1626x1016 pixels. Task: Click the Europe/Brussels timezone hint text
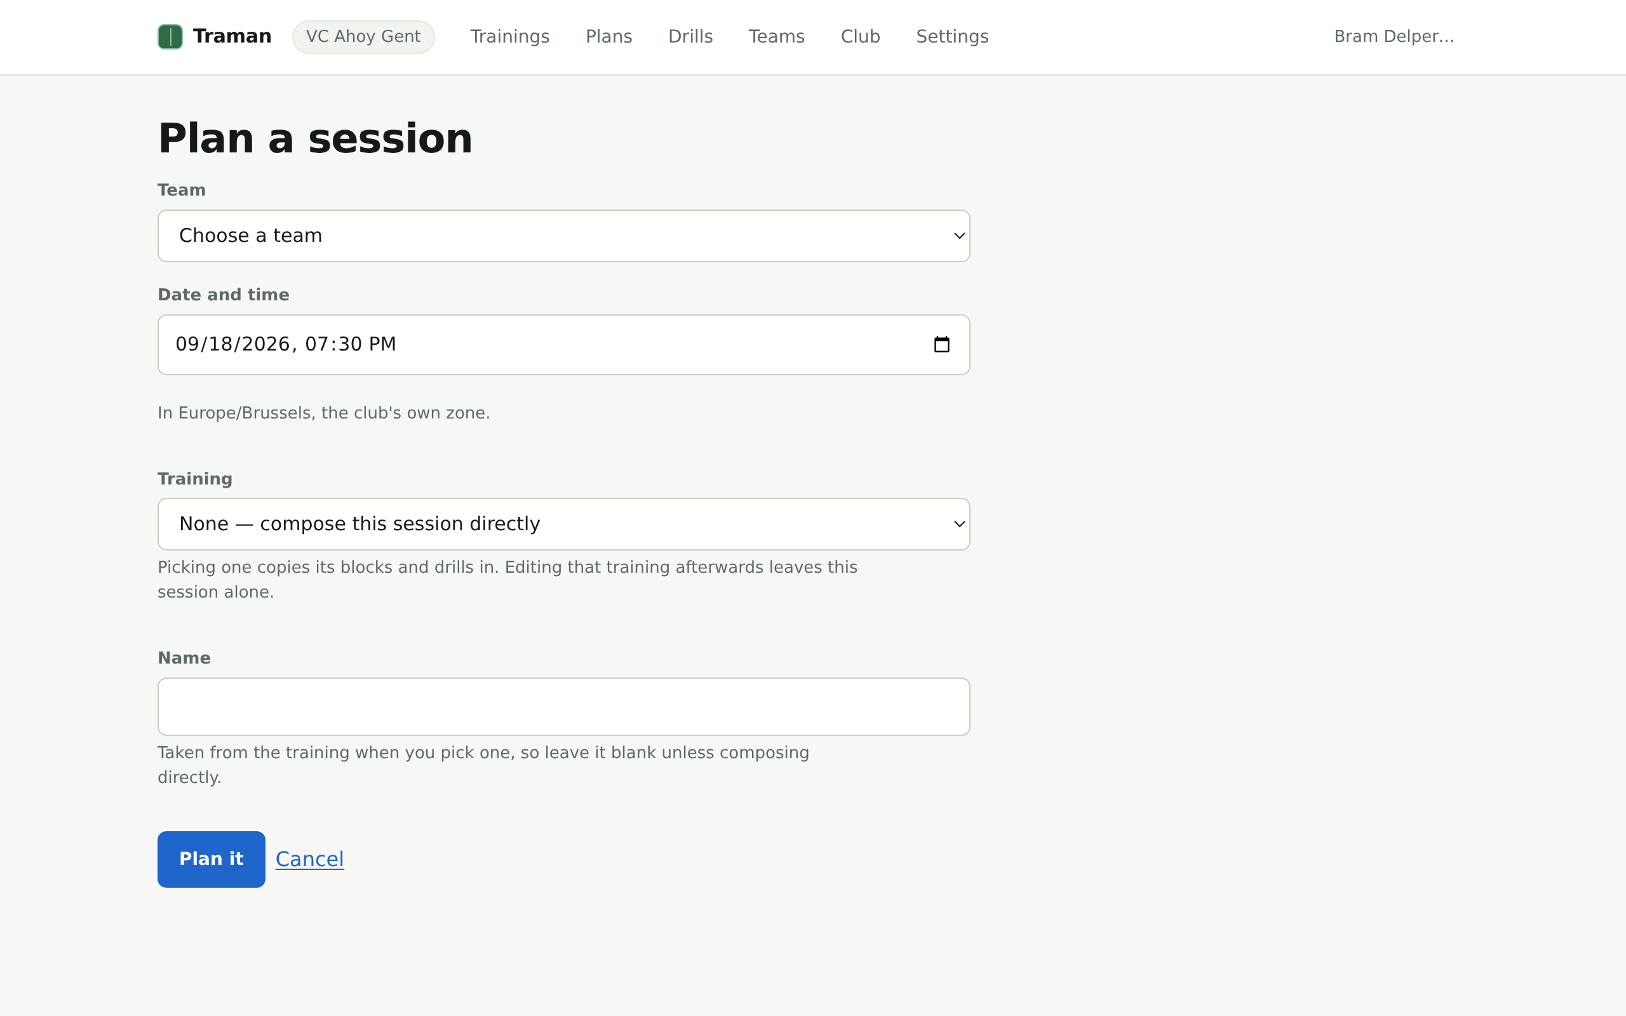pos(324,413)
